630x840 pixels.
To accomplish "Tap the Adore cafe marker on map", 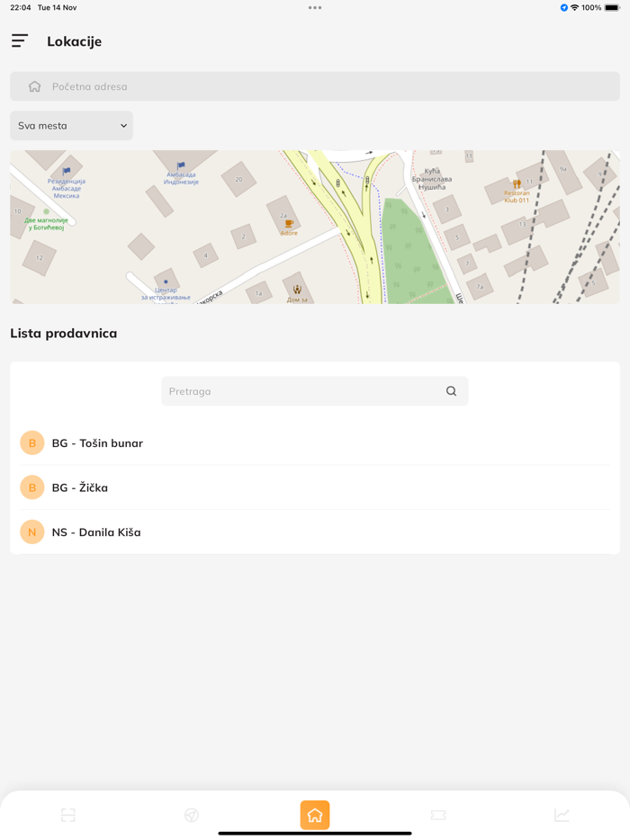I will [x=289, y=224].
